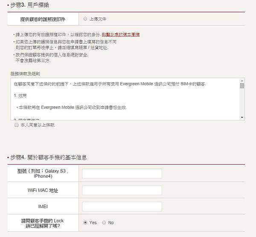Click the 上傳文件 label text
Viewport: 256px width, 237px height.
click(x=99, y=19)
